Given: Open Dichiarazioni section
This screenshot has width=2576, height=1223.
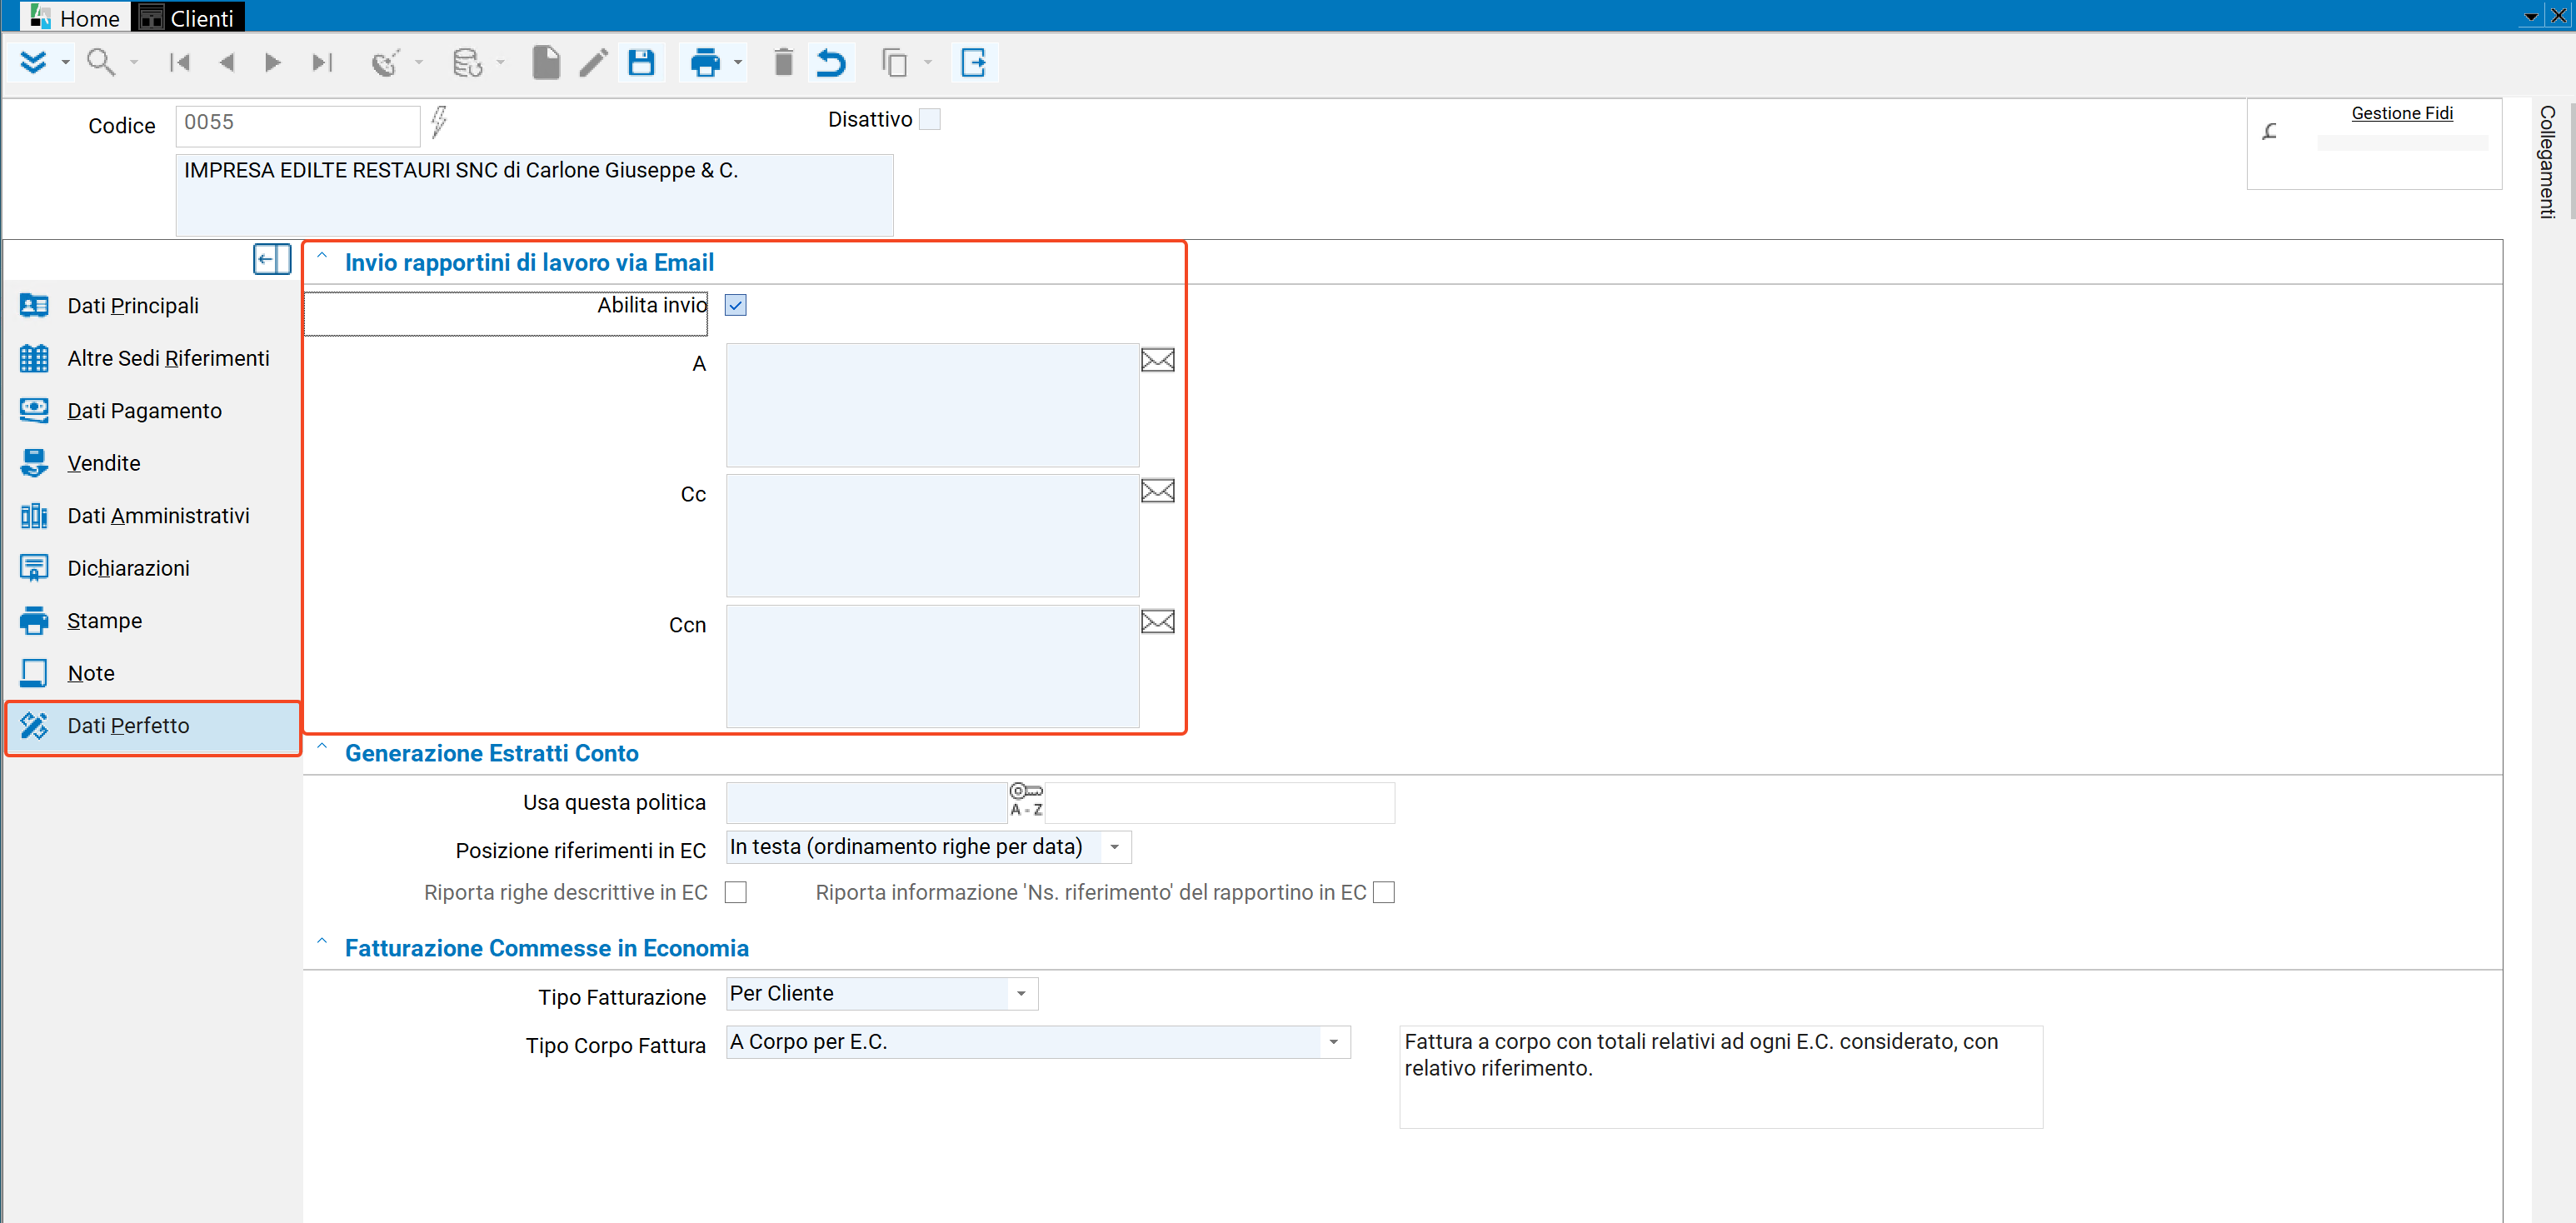Looking at the screenshot, I should 152,568.
